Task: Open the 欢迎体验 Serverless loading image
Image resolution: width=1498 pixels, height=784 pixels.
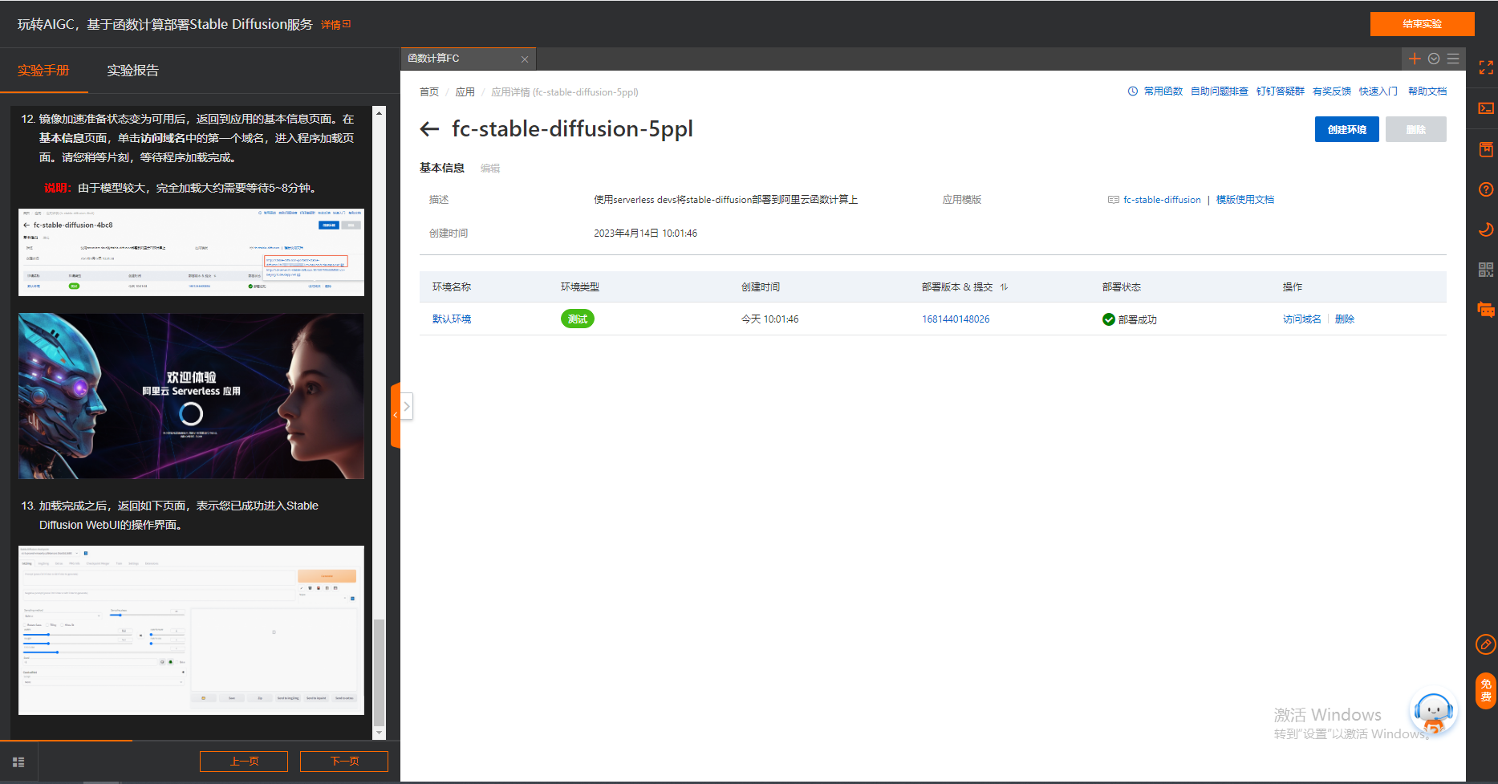Action: (191, 396)
